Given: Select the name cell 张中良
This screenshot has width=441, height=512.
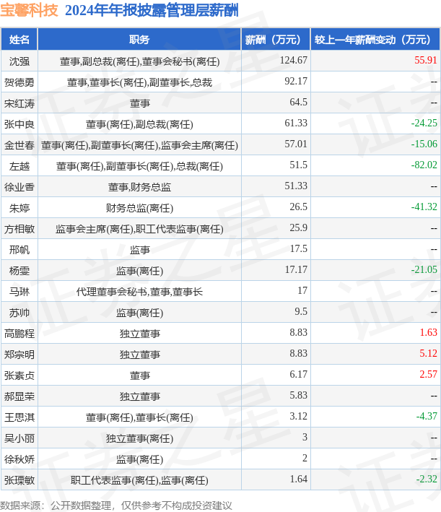Looking at the screenshot, I should pos(19,124).
